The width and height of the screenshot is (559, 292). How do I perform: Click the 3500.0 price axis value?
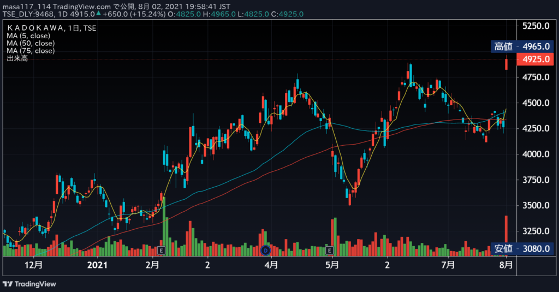click(x=536, y=205)
